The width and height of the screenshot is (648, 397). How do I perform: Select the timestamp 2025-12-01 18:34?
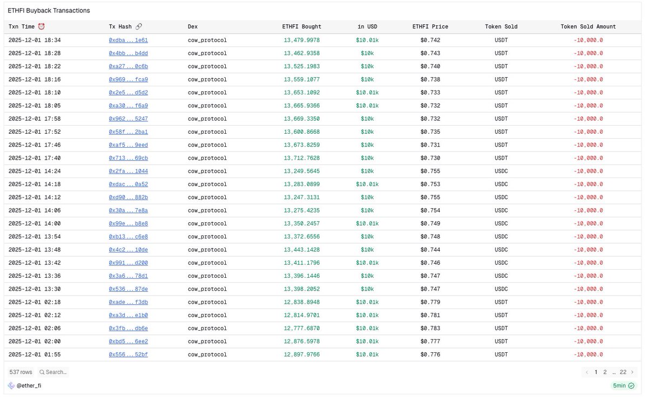pos(35,40)
